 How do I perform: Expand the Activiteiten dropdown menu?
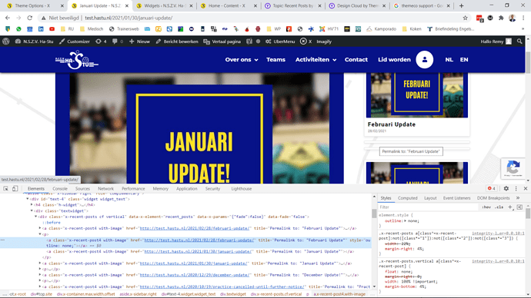coord(316,59)
